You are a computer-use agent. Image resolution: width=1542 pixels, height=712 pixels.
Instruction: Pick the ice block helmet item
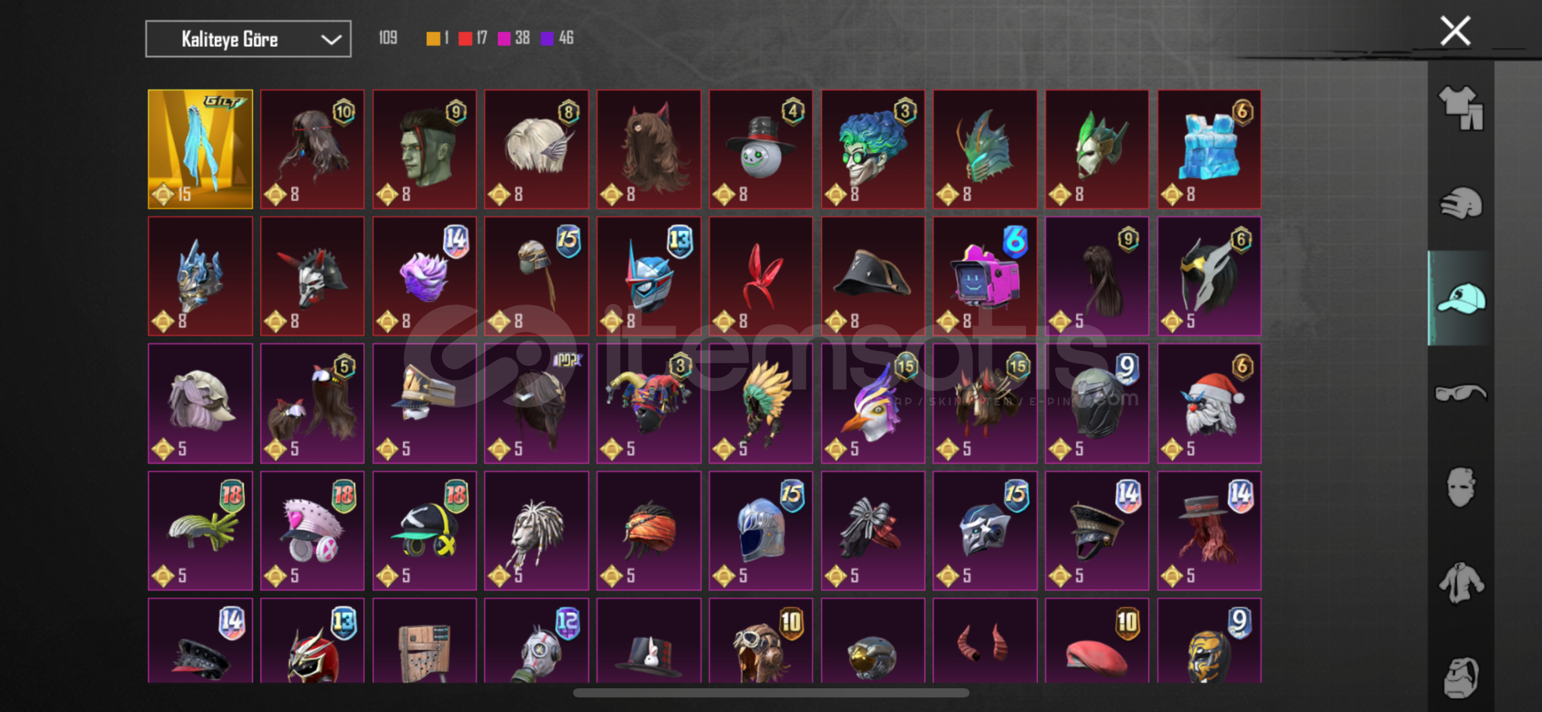click(x=1209, y=149)
